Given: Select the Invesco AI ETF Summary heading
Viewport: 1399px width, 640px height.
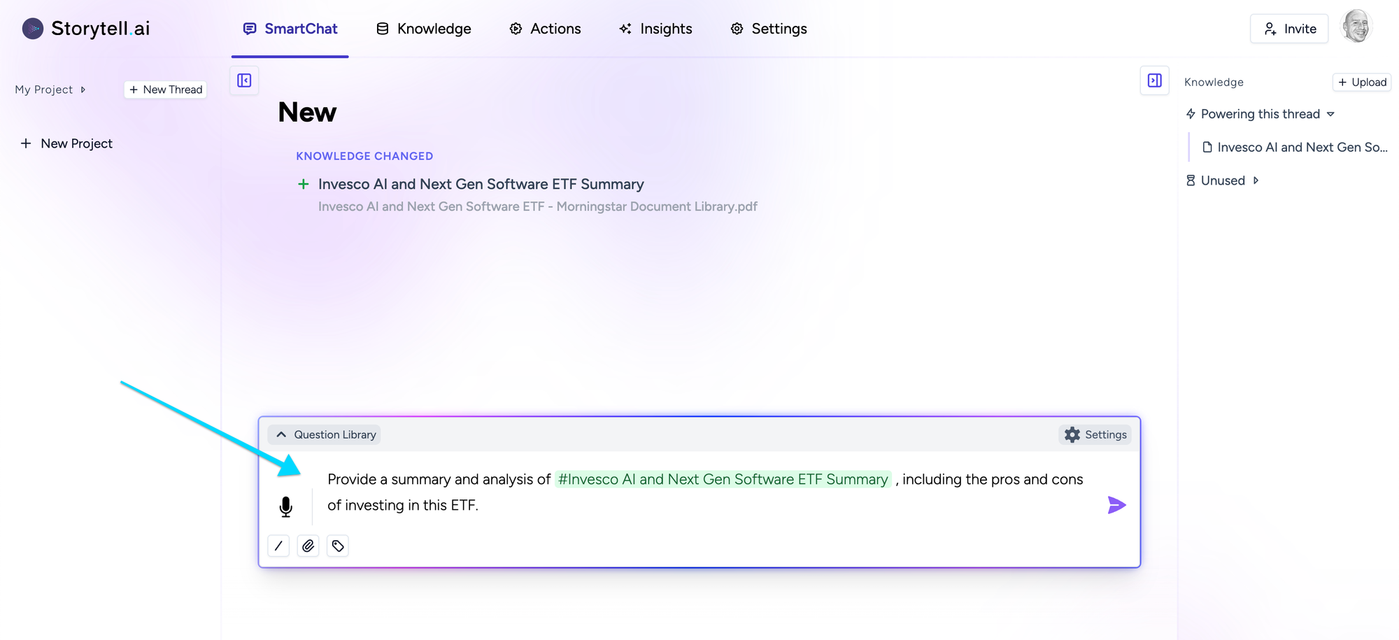Looking at the screenshot, I should [x=481, y=184].
